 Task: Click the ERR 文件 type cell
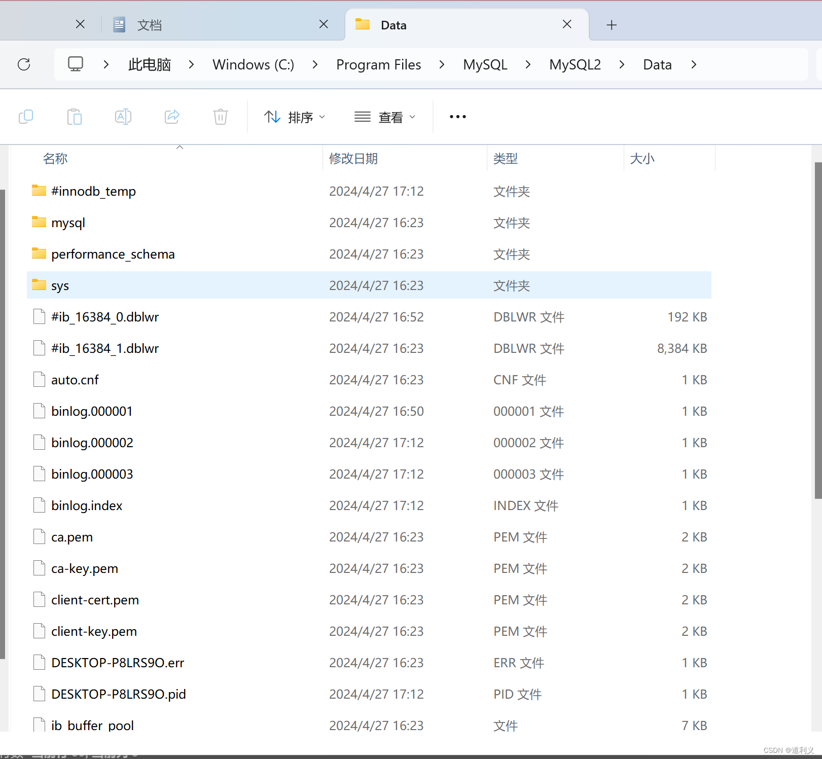(x=519, y=663)
